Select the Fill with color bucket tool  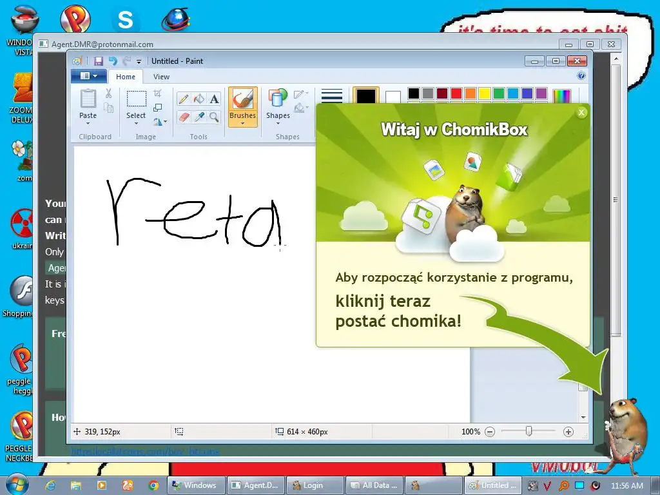[199, 99]
